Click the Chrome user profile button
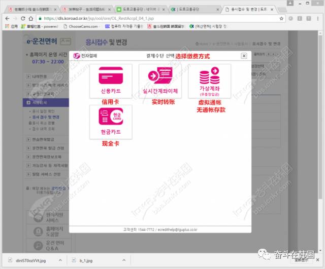This screenshot has height=269, width=325. point(290,3)
